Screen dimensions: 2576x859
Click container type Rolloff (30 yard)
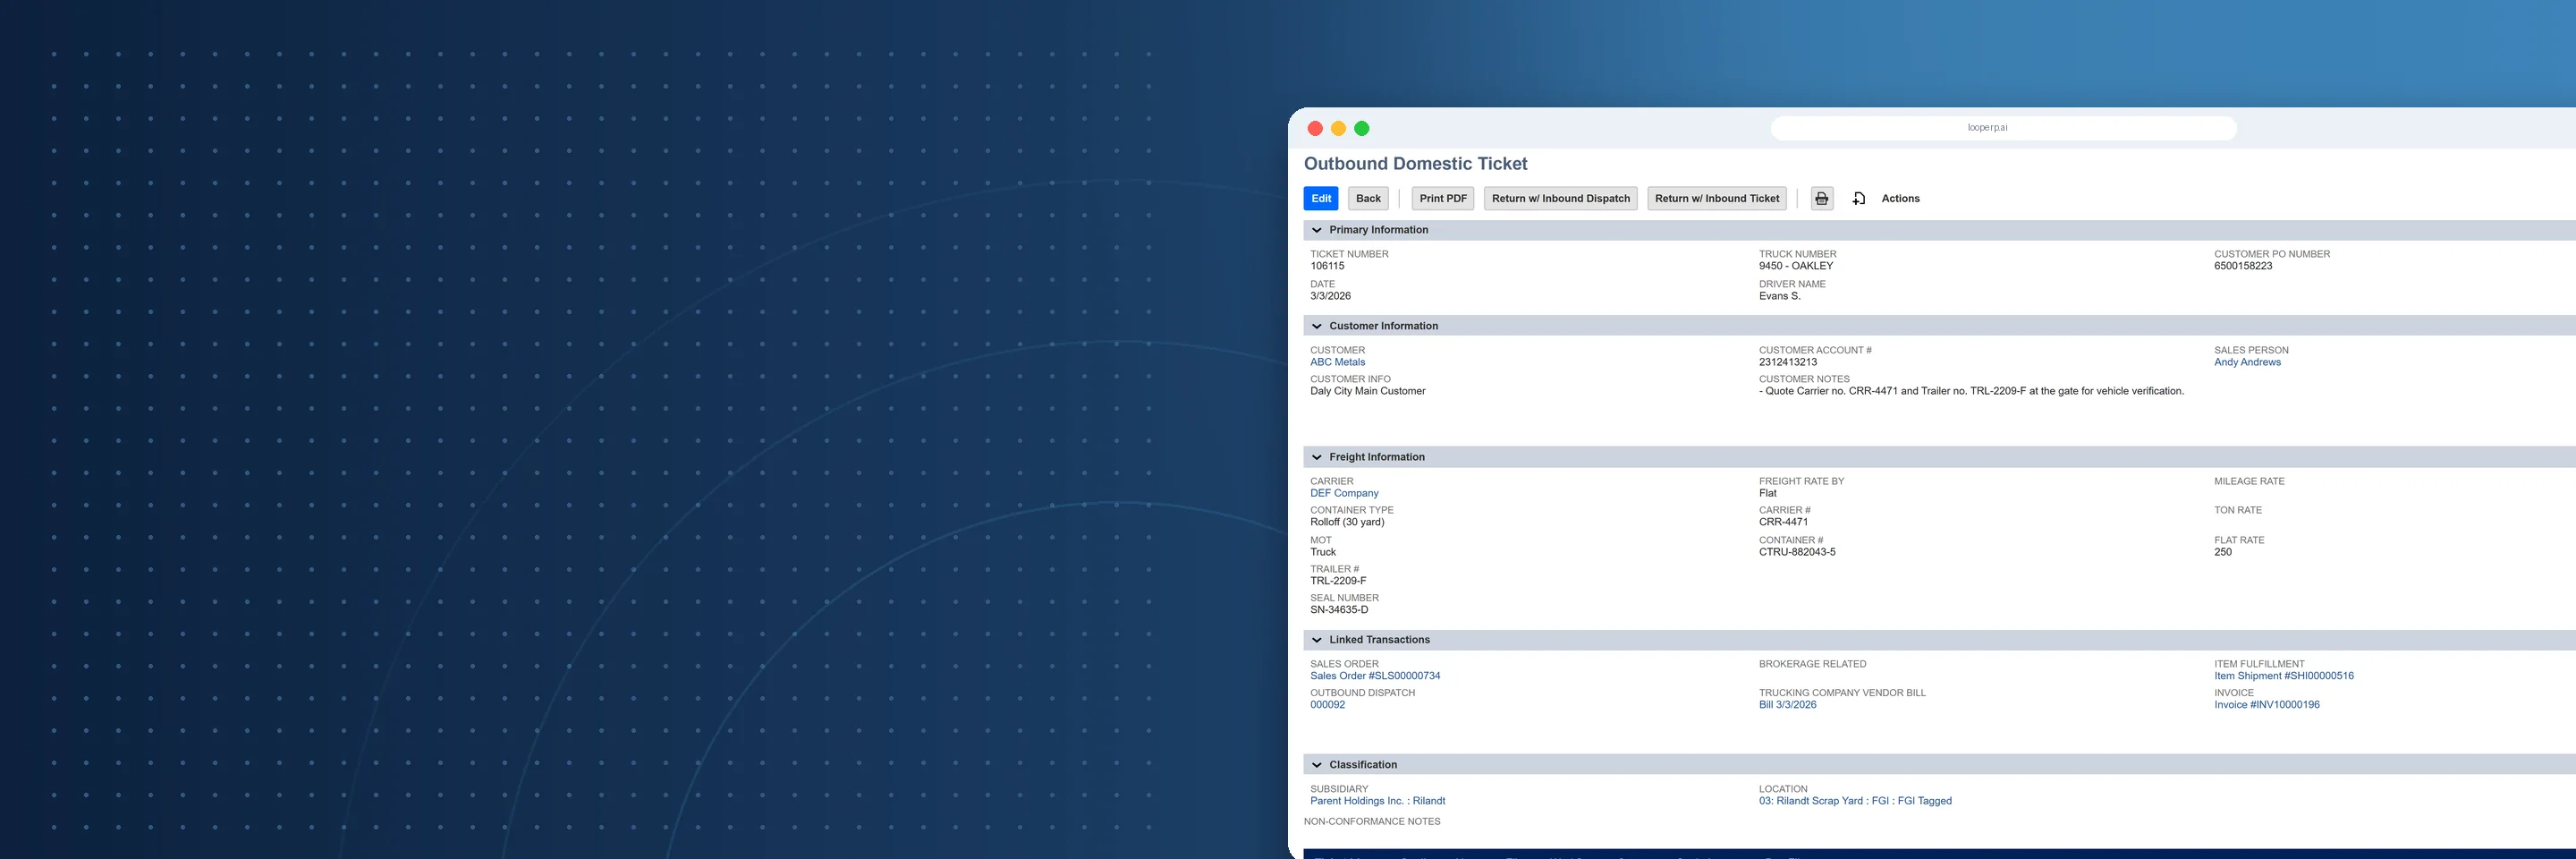pyautogui.click(x=1347, y=522)
